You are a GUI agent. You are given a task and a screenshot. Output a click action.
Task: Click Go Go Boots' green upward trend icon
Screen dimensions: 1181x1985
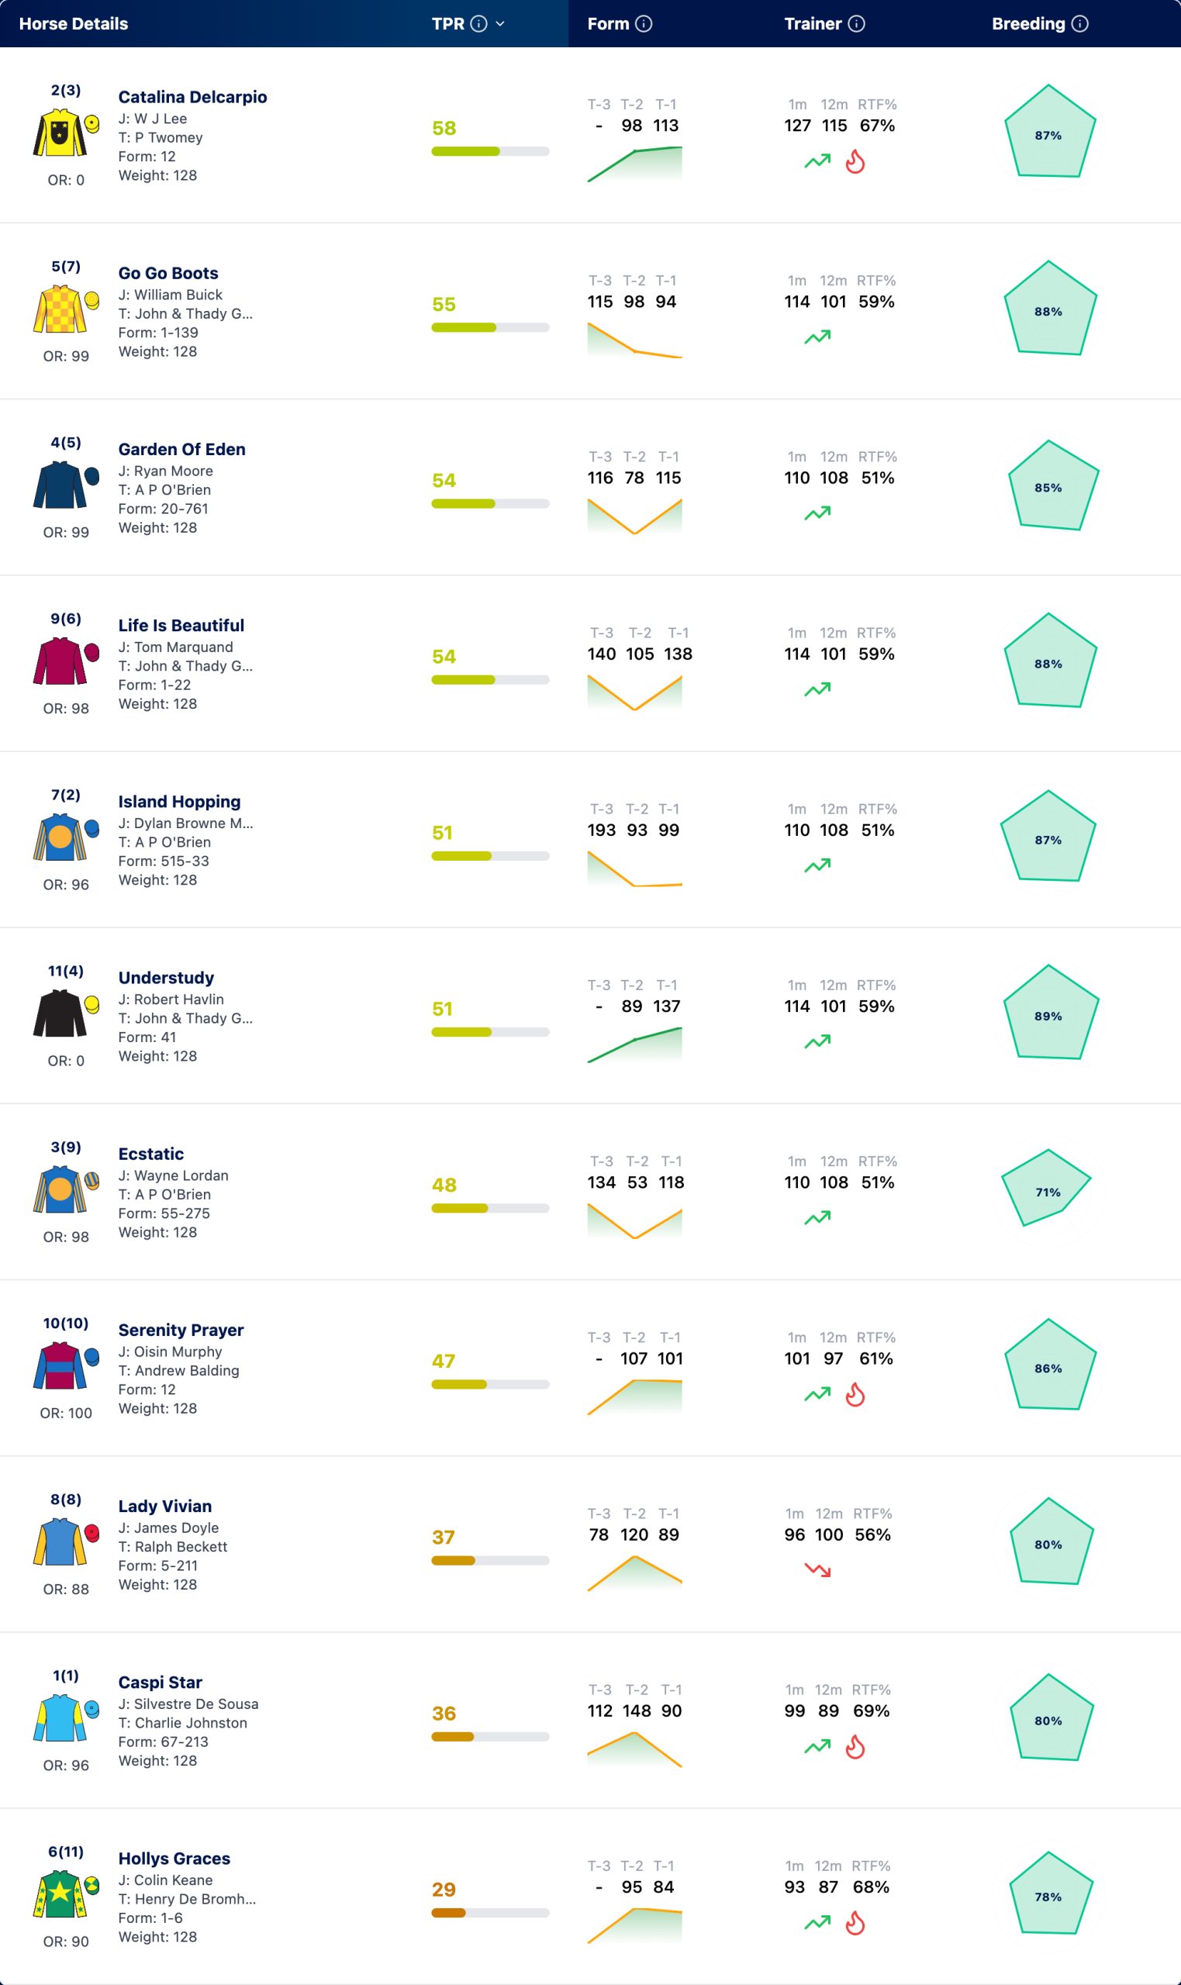pos(817,337)
